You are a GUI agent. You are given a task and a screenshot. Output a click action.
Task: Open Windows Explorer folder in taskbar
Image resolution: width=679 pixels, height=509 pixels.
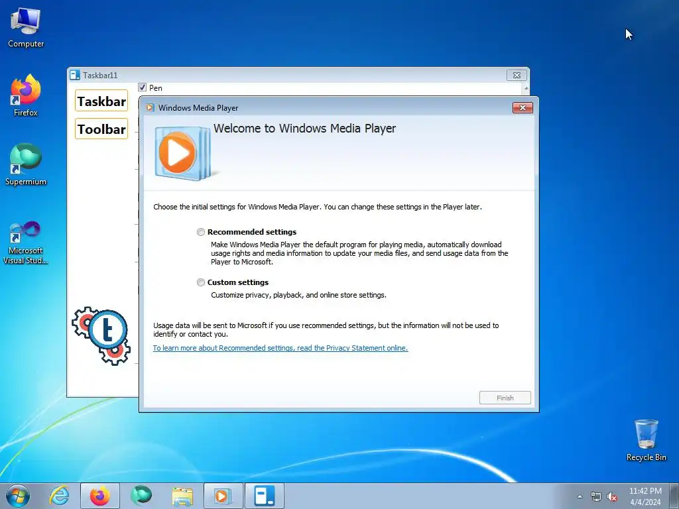[182, 496]
